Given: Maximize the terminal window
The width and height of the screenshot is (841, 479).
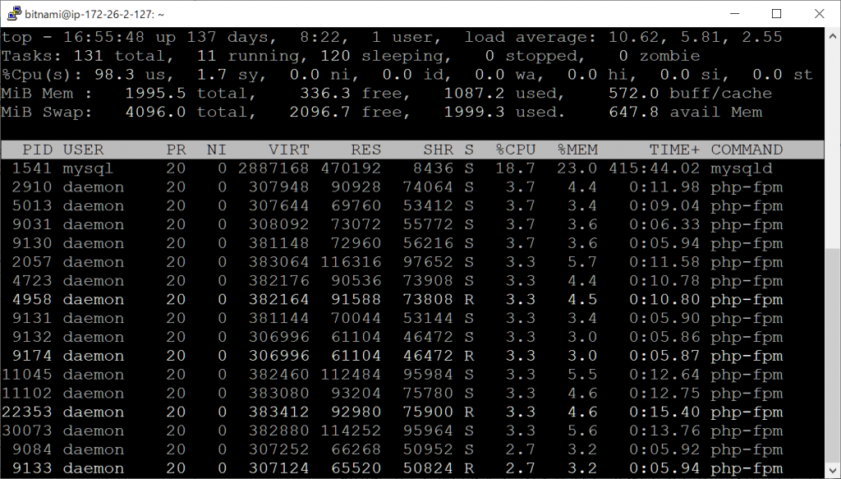Looking at the screenshot, I should click(x=776, y=13).
